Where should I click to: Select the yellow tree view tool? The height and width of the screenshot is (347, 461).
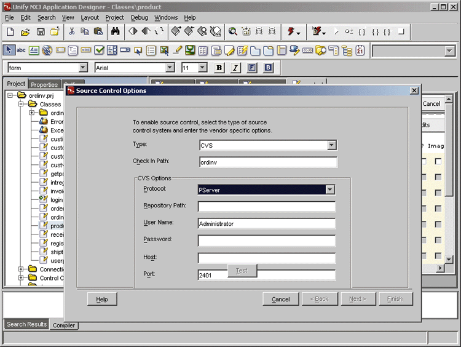[347, 50]
